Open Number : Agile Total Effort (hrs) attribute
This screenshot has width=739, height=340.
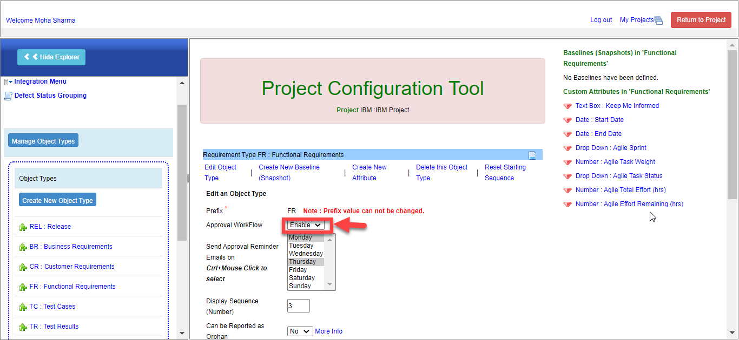coord(621,190)
